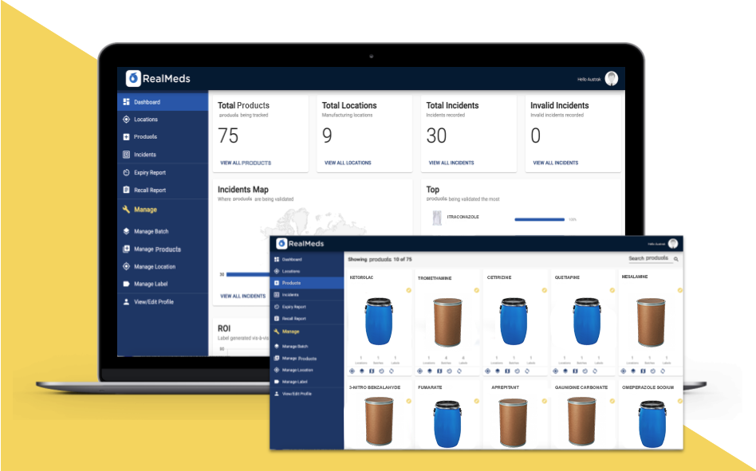Click the ITRACONAZOLE blue progress bar
Screen dimensions: 756x471
pyautogui.click(x=540, y=220)
